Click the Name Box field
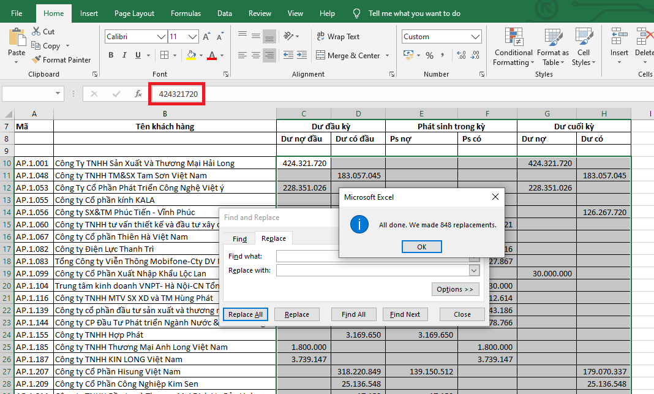 click(x=28, y=94)
